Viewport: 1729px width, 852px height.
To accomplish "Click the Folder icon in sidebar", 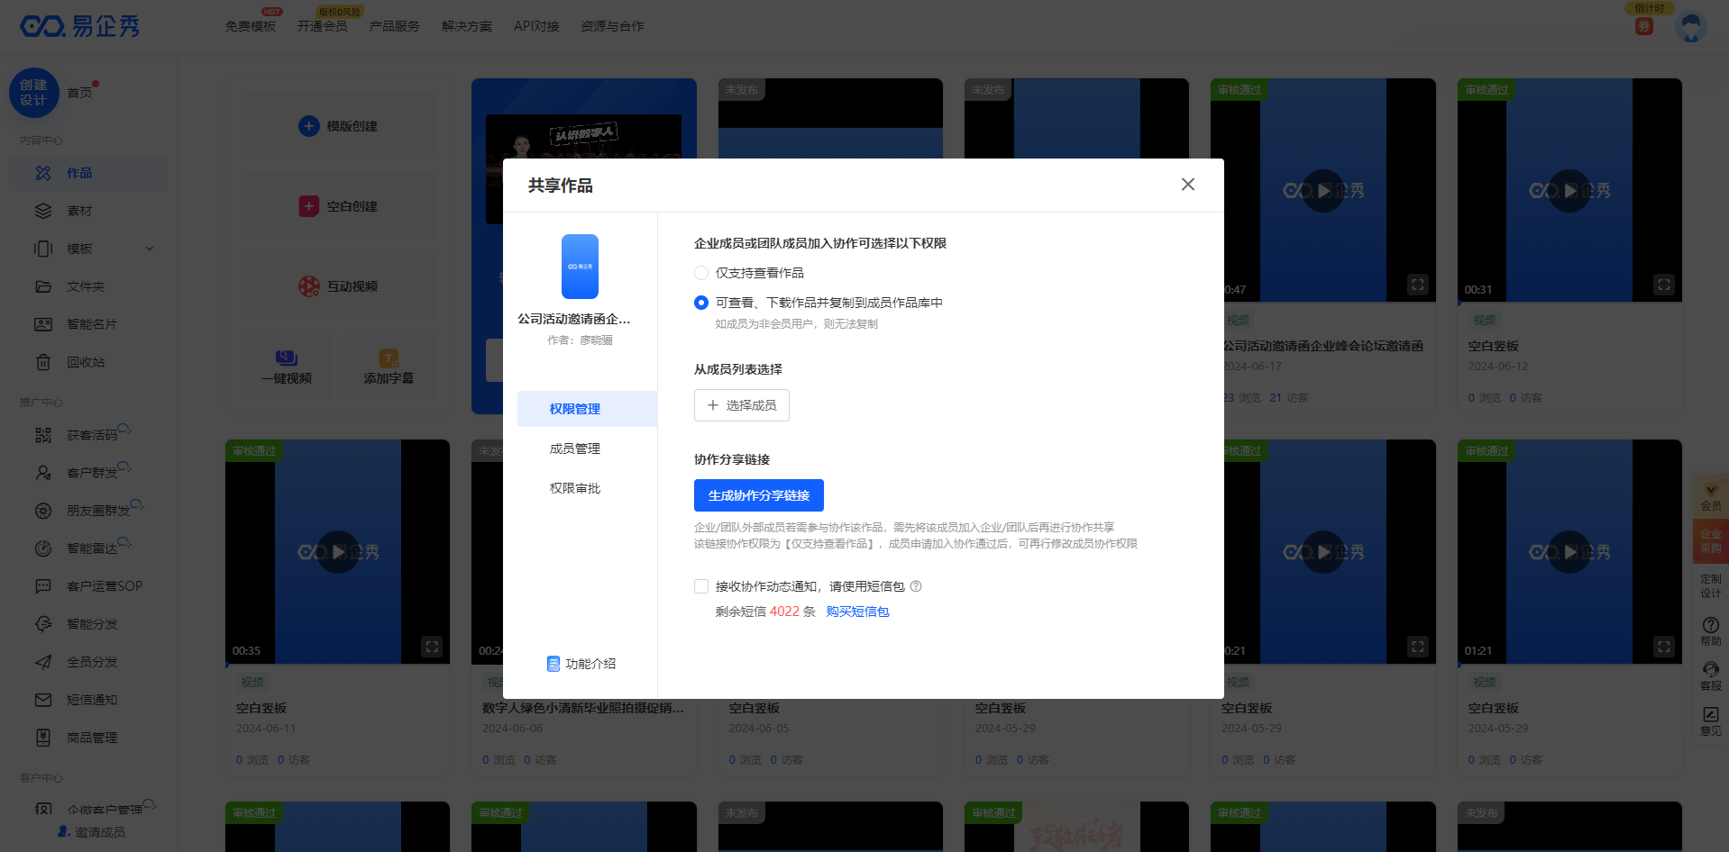I will 43,286.
